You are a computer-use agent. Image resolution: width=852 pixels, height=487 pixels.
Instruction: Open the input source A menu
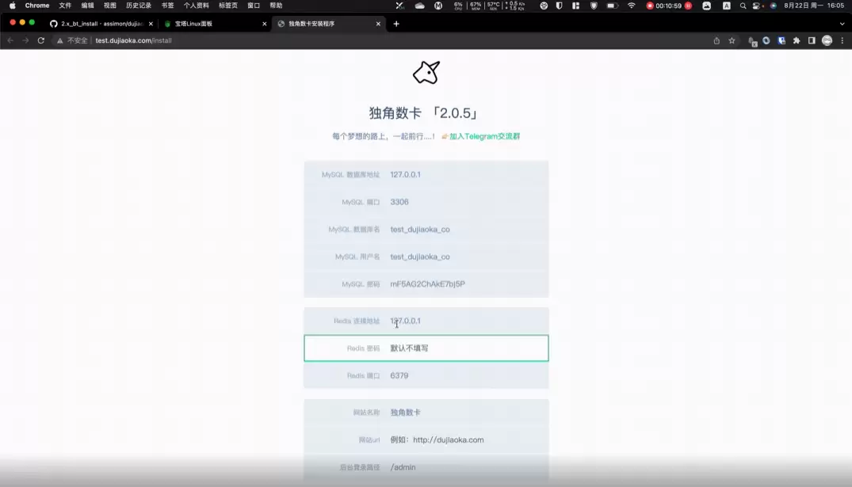727,6
